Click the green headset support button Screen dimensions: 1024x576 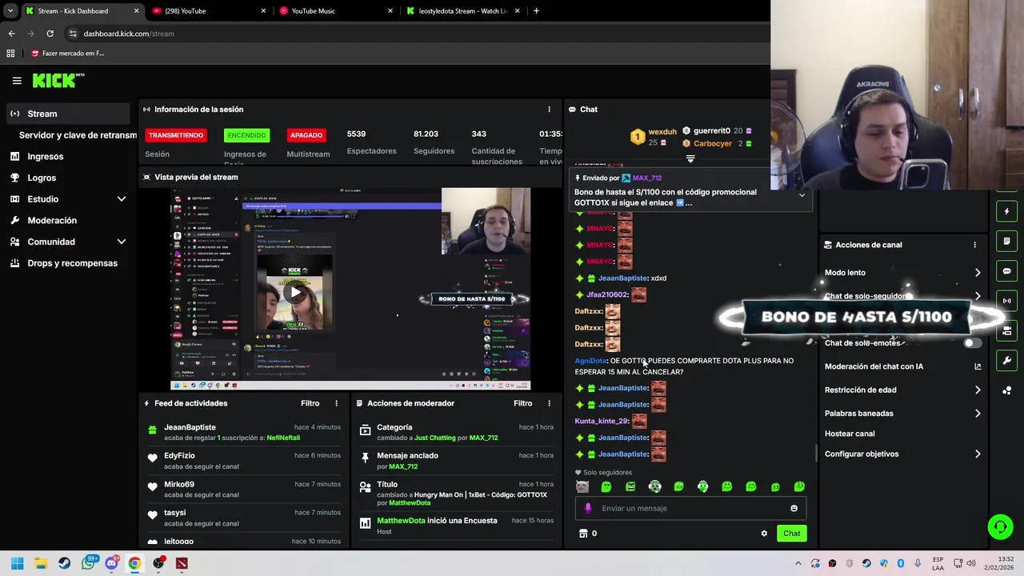tap(1000, 526)
